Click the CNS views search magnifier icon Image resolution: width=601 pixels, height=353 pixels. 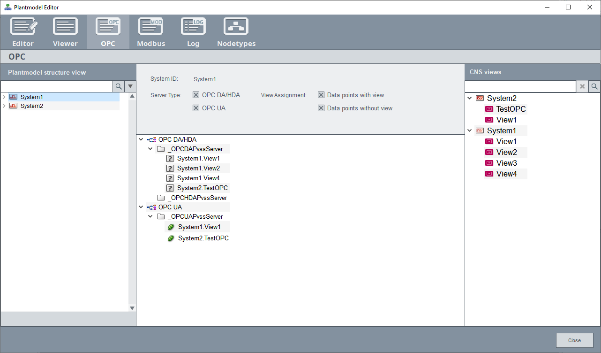coord(594,86)
